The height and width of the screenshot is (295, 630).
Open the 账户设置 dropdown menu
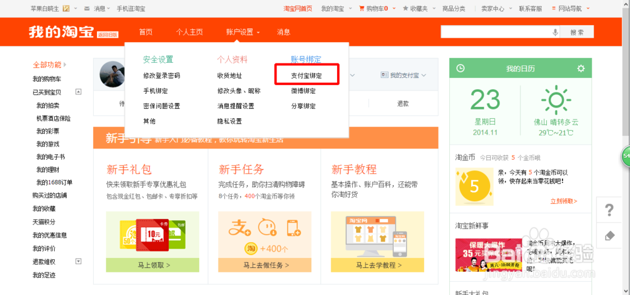coord(243,32)
